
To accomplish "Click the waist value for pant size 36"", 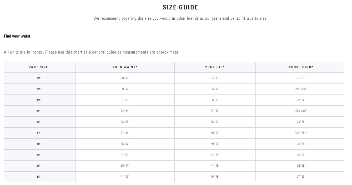I will [x=125, y=155].
